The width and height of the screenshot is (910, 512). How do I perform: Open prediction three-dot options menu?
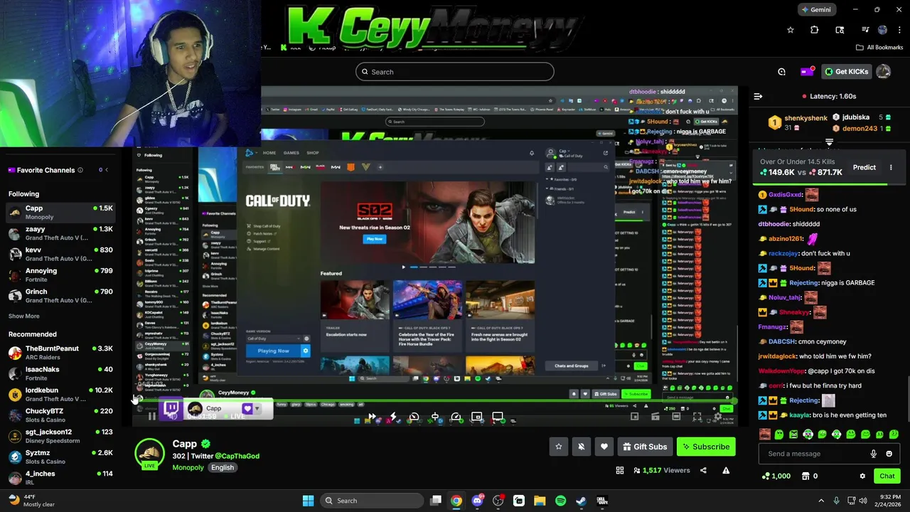(x=891, y=167)
